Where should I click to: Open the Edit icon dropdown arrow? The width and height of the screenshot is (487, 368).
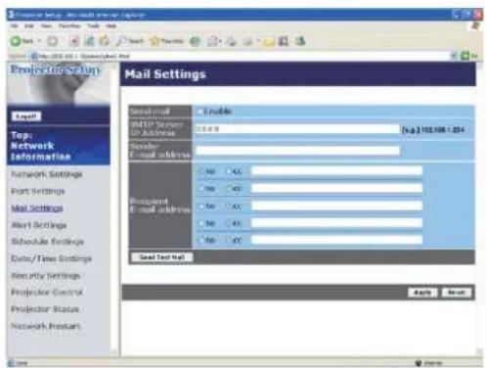(x=257, y=41)
